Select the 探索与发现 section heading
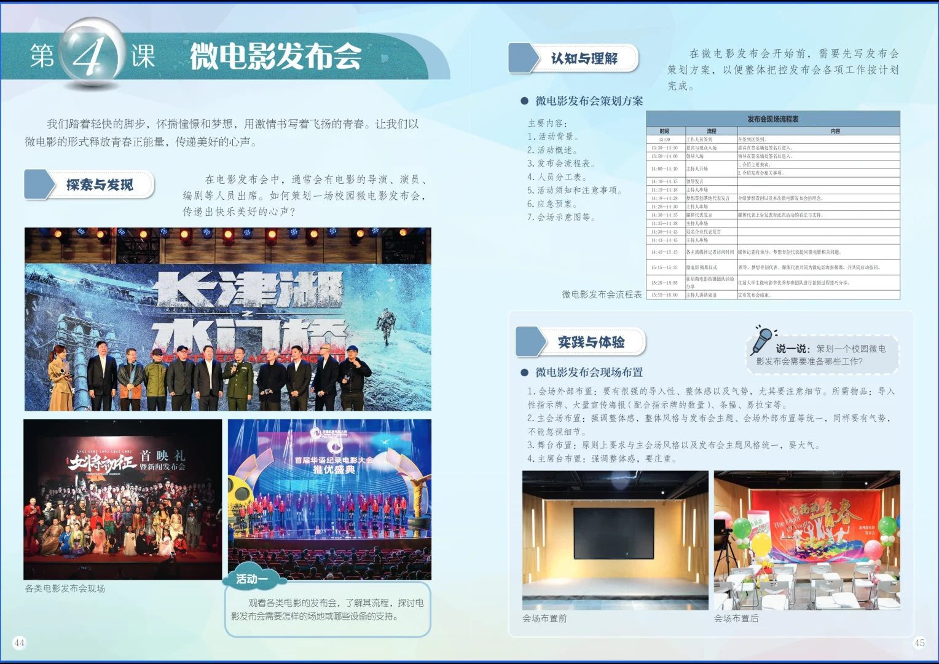The image size is (939, 664). (100, 185)
